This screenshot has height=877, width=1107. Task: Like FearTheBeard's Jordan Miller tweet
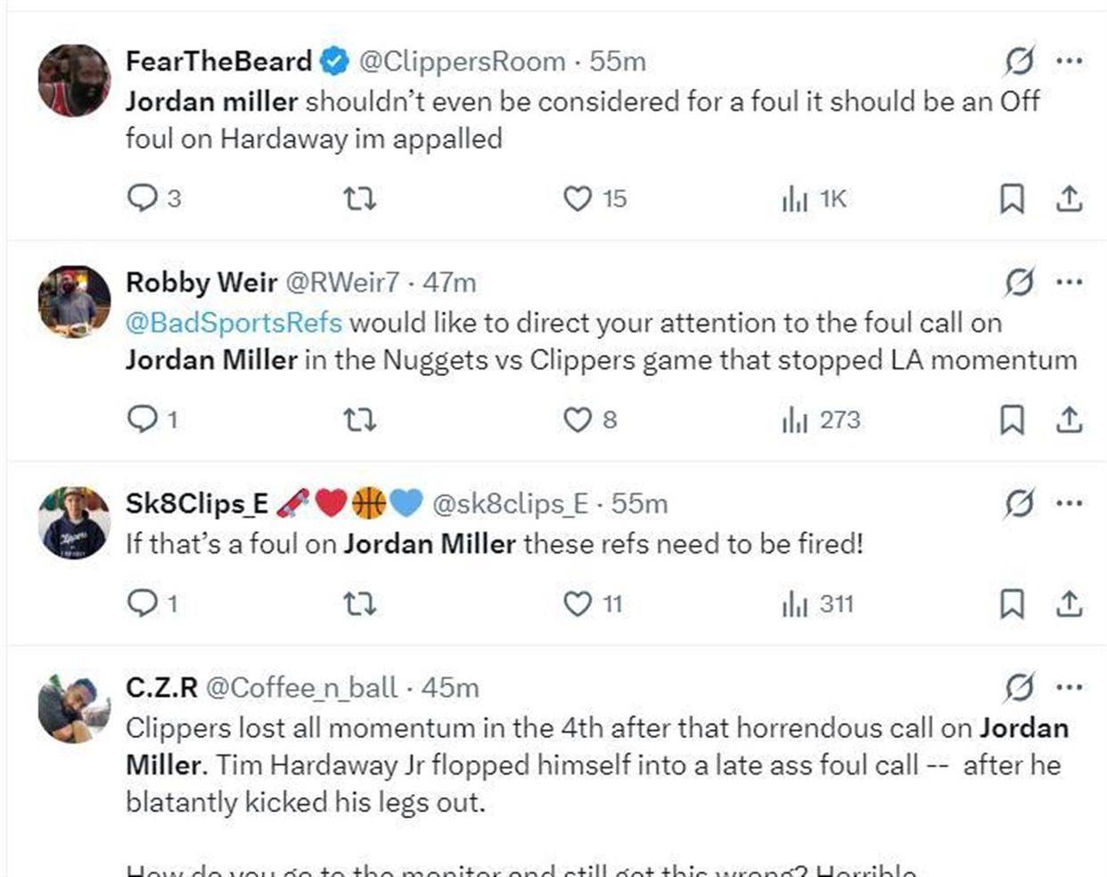pyautogui.click(x=578, y=198)
